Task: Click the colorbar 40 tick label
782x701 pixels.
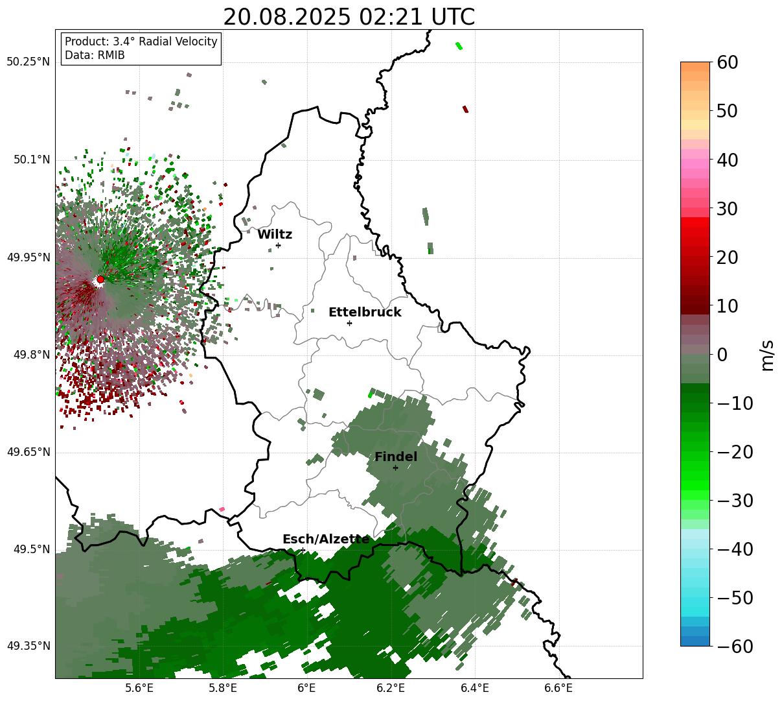Action: 726,160
